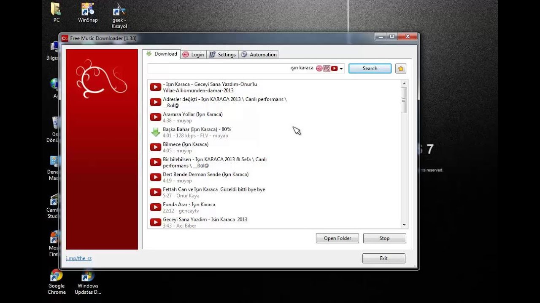The height and width of the screenshot is (303, 540).
Task: Select the 'geek - Kısayol' desktop shortcut
Action: pyautogui.click(x=119, y=16)
